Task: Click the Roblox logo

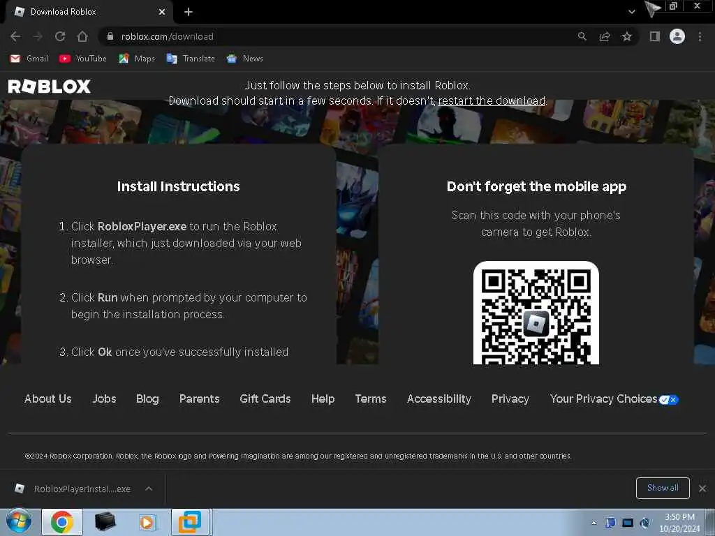Action: 50,86
